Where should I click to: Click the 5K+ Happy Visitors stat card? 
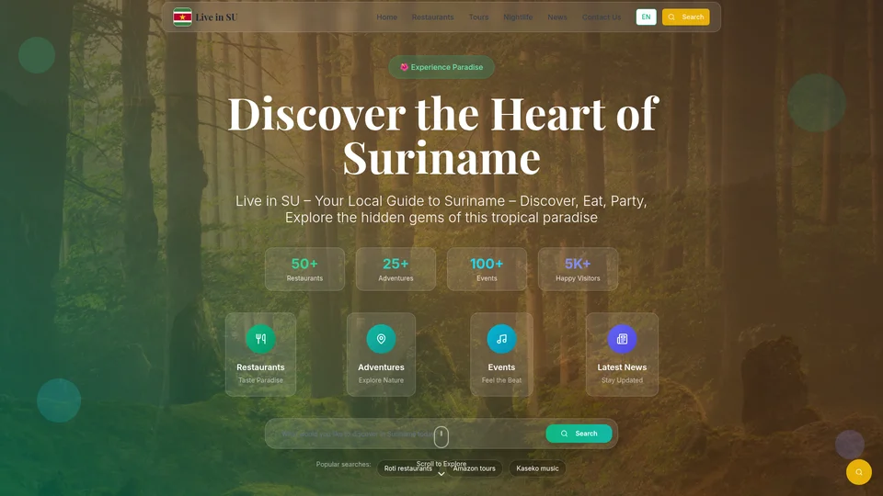pyautogui.click(x=578, y=269)
